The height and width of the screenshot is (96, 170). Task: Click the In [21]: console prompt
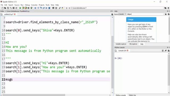pos(118,58)
